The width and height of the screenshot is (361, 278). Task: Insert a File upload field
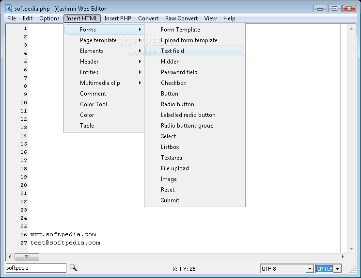coord(195,168)
